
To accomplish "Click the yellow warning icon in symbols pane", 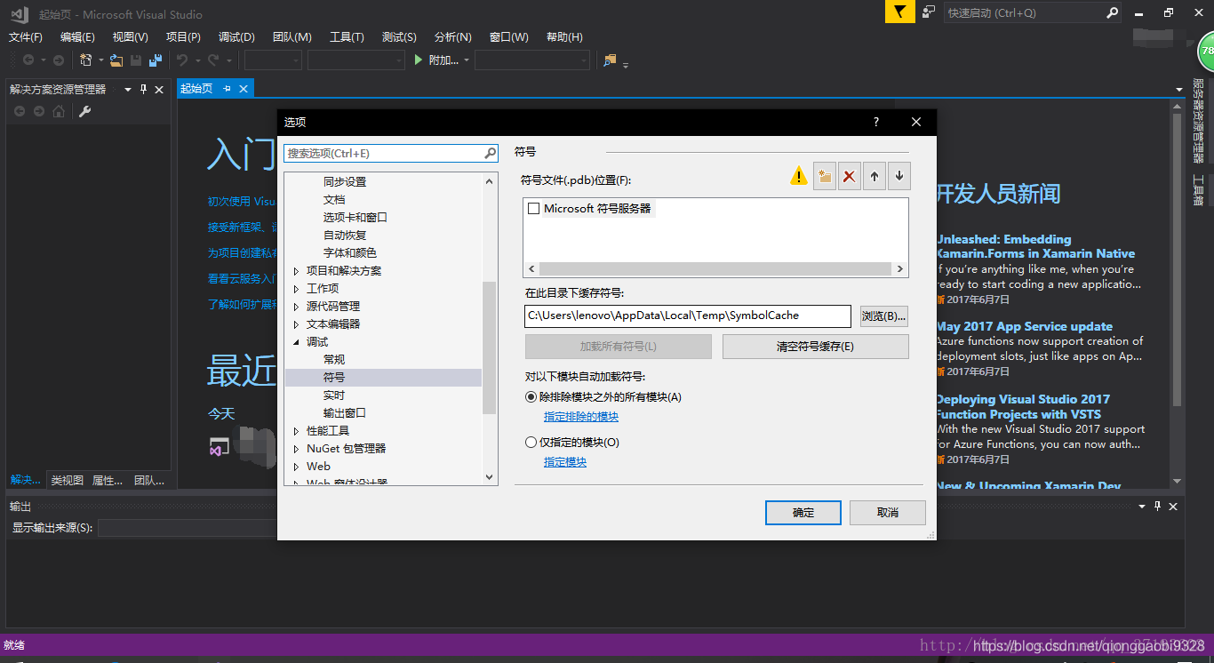I will click(x=799, y=175).
